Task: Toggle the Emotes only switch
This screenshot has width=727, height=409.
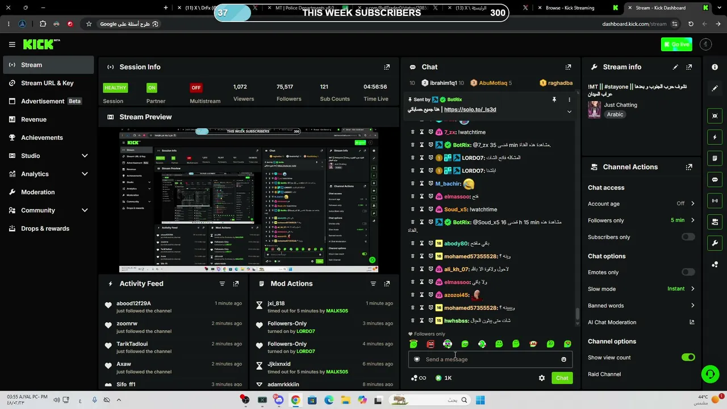Action: point(688,272)
